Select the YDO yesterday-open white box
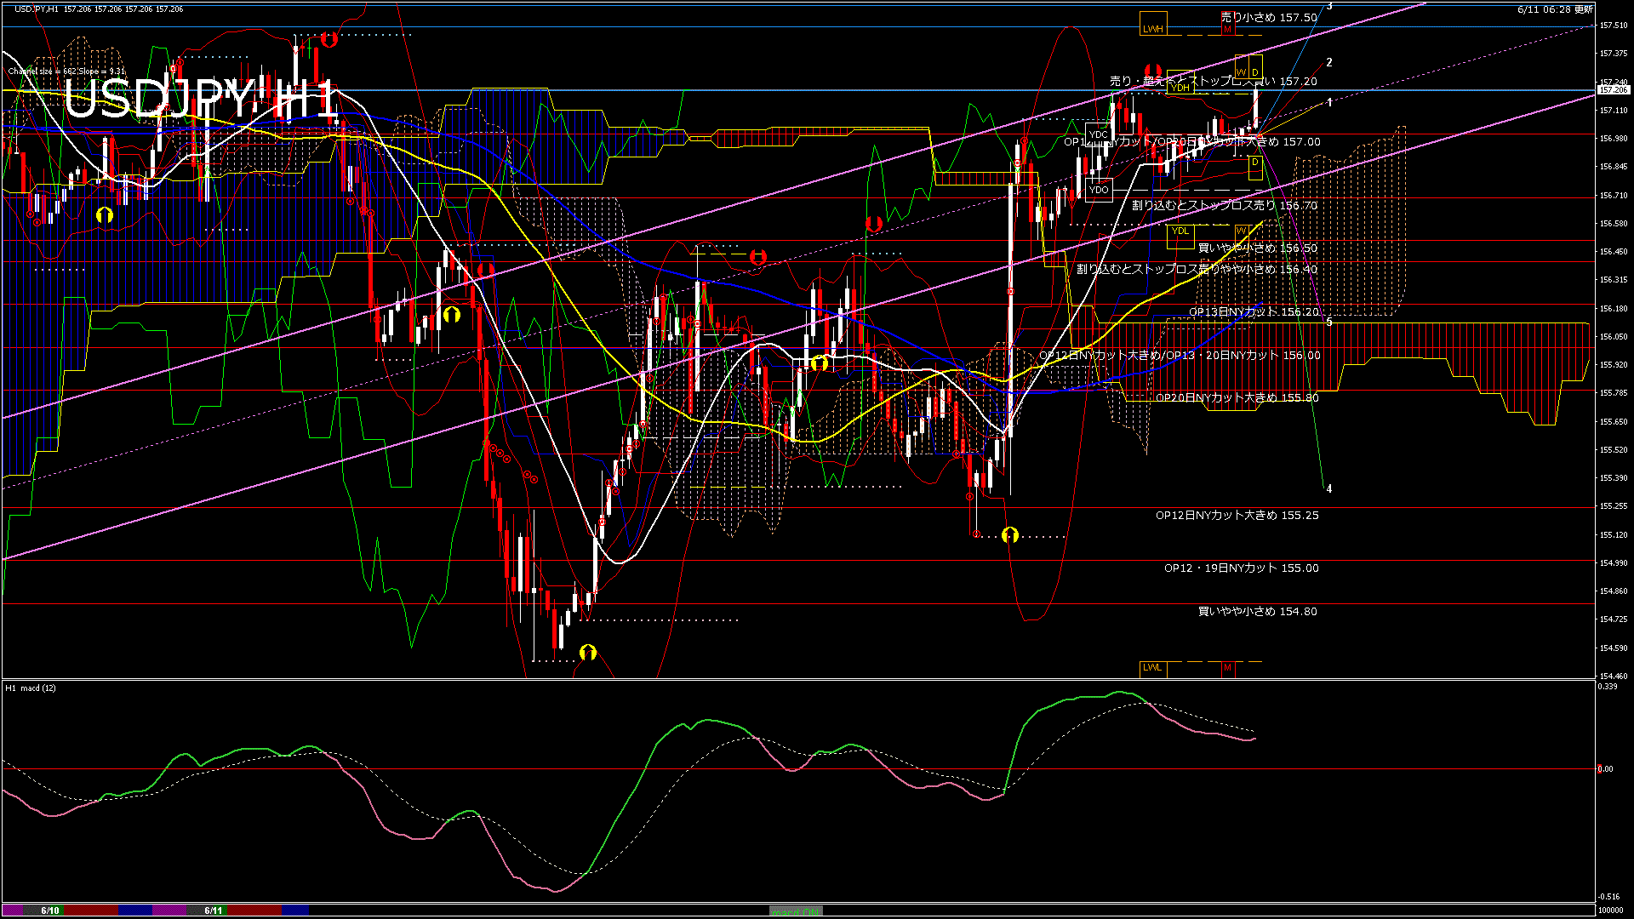 click(x=1099, y=190)
